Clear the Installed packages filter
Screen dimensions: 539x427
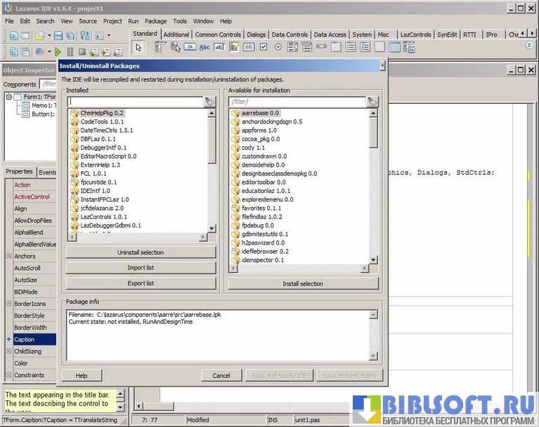tap(210, 102)
